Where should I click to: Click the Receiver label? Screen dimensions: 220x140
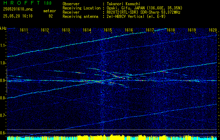(x=71, y=12)
